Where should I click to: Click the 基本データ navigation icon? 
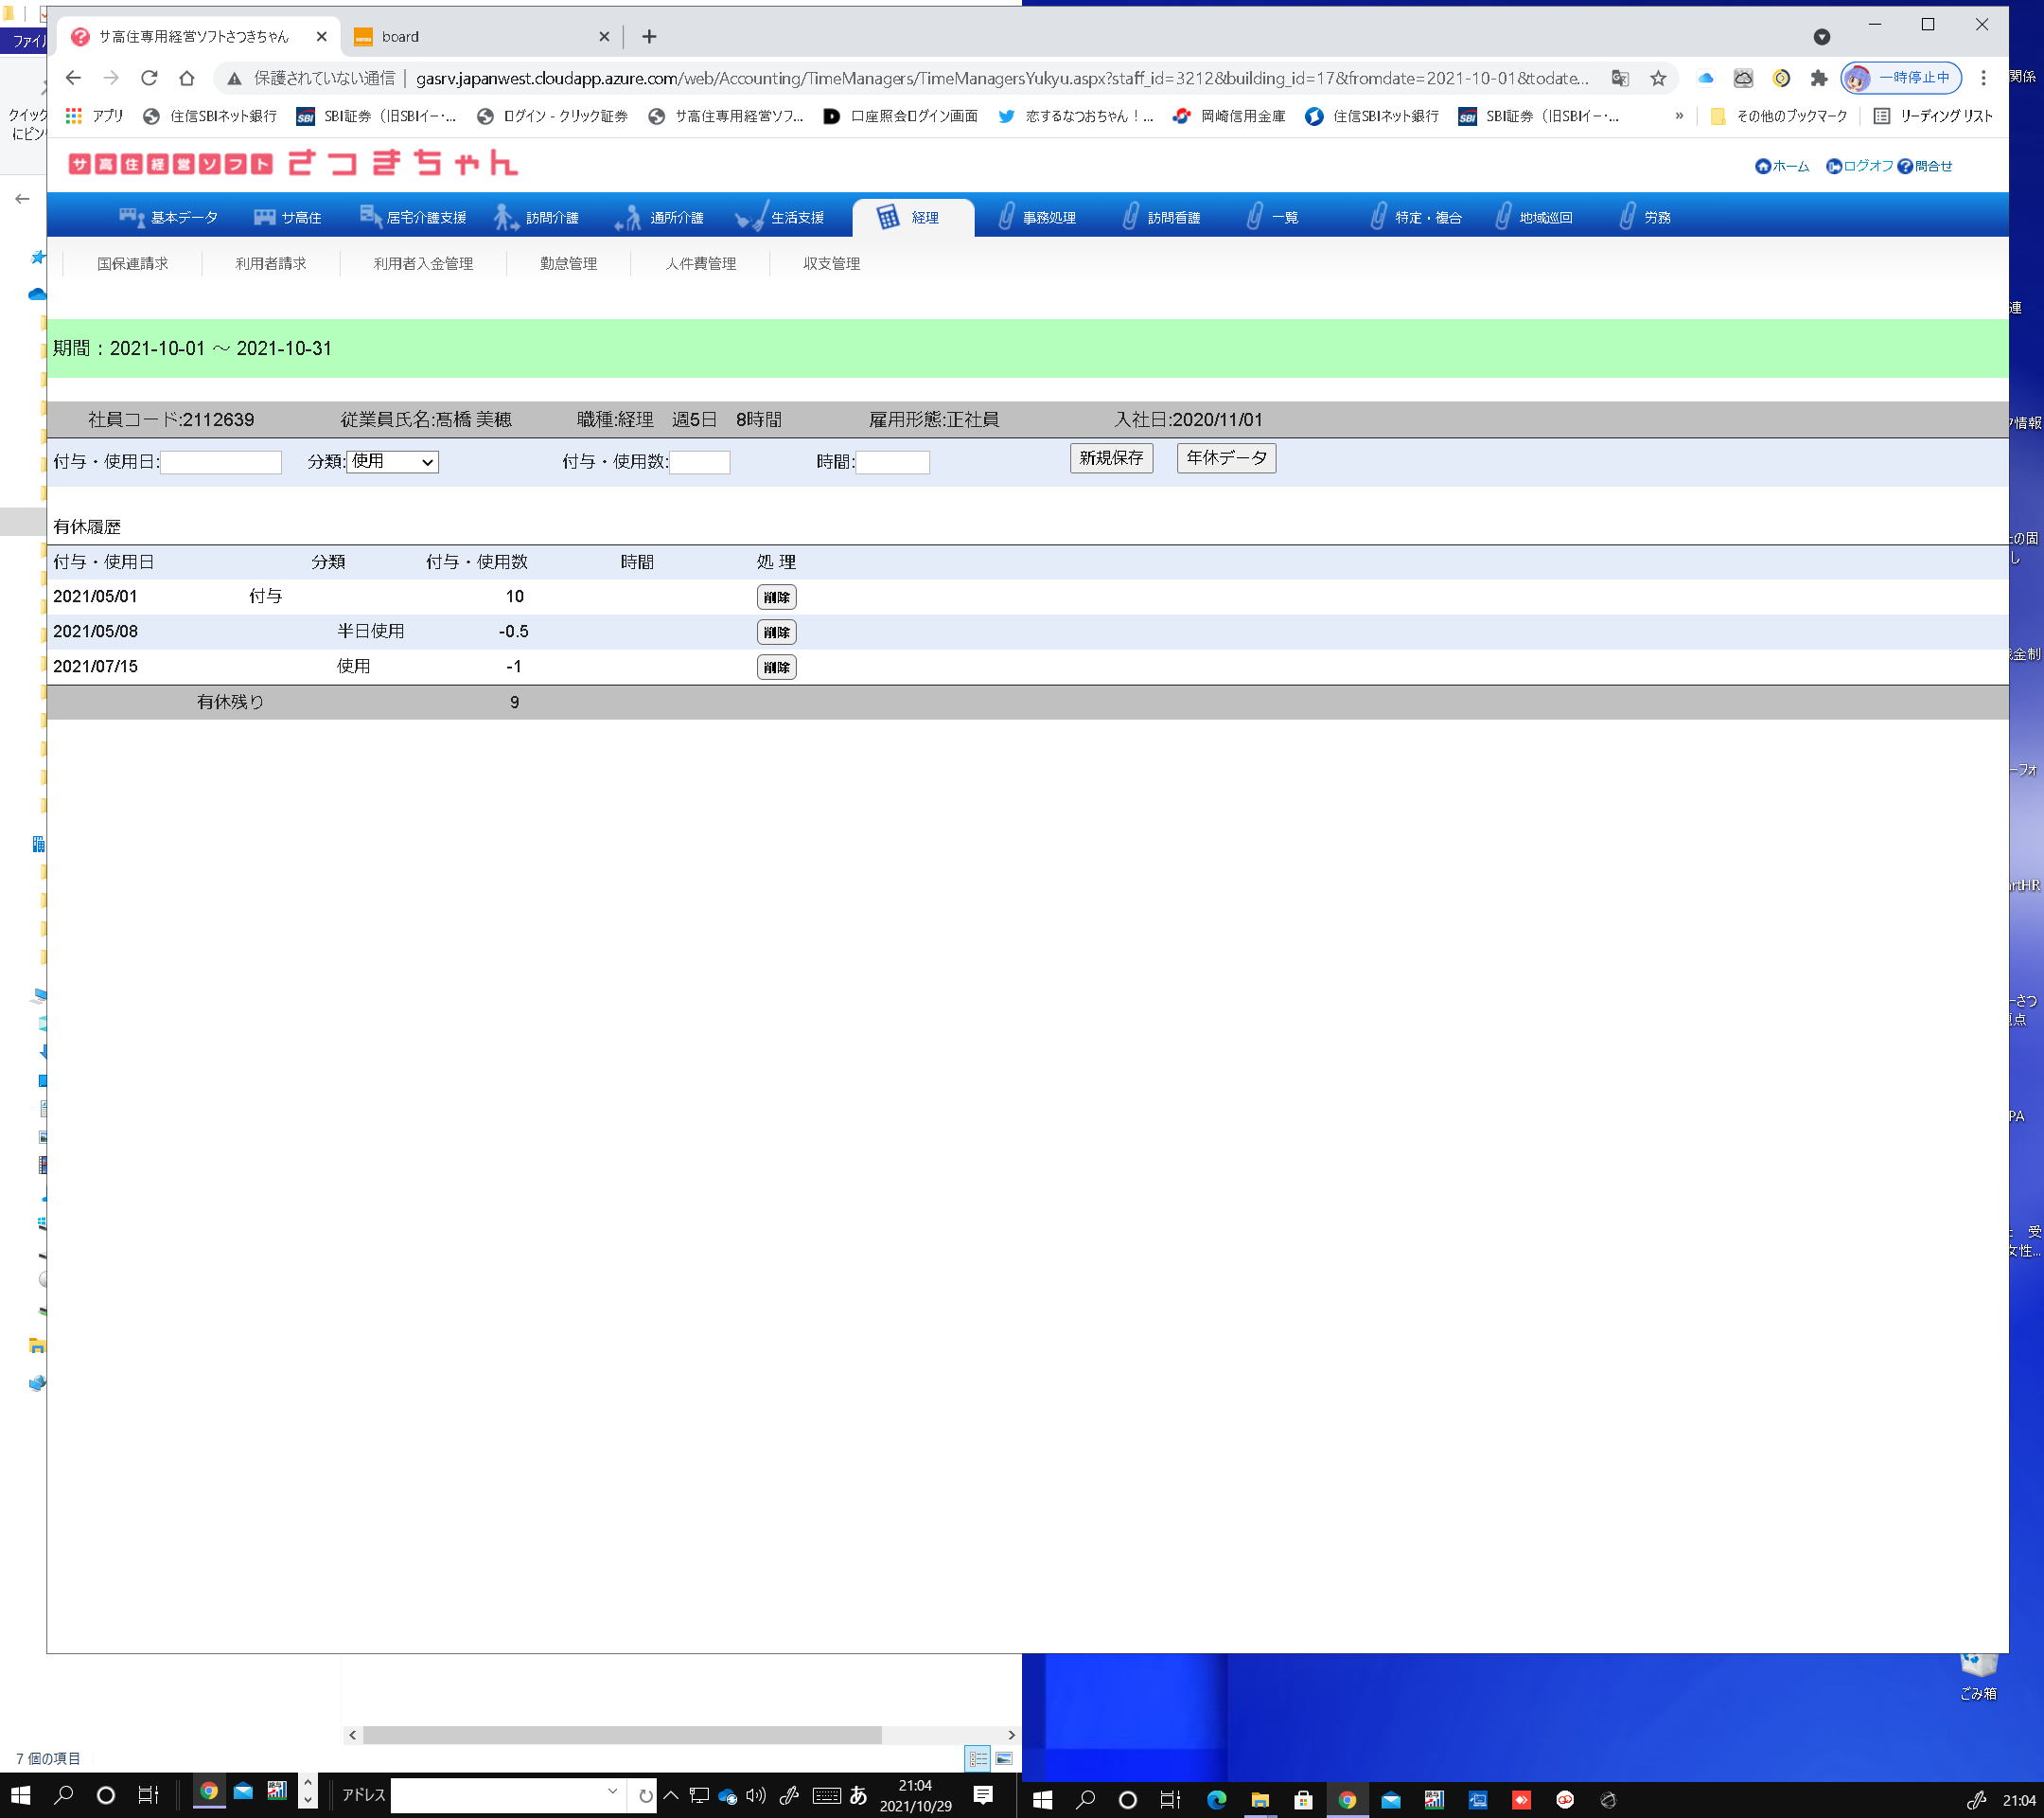coord(131,217)
